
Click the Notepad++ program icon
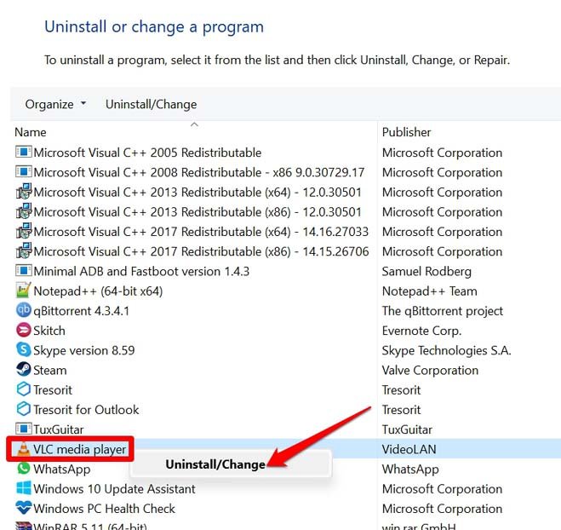coord(24,291)
